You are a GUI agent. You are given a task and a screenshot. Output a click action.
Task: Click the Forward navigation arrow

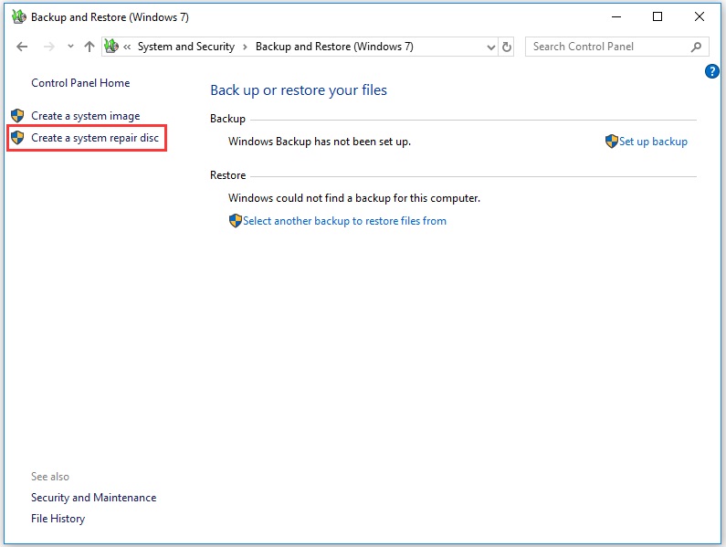pos(49,47)
